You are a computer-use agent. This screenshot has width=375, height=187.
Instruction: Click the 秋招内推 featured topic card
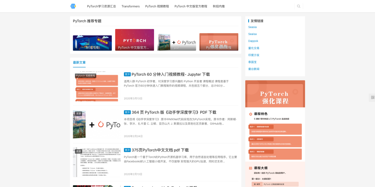92,42
